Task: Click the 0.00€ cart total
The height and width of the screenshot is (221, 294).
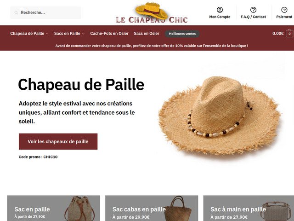Action: click(278, 34)
